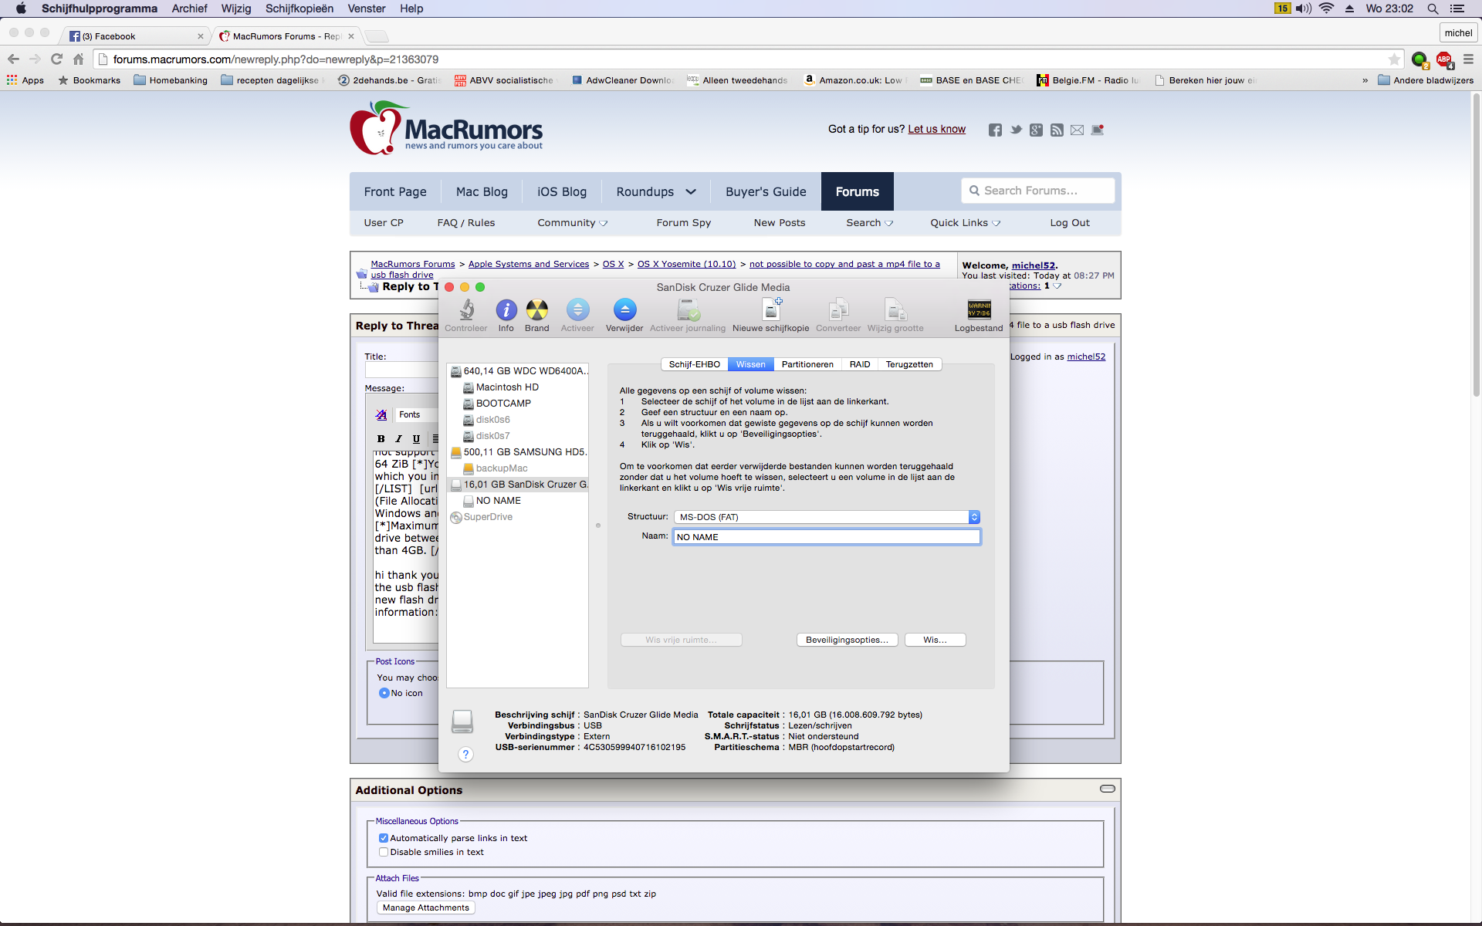The height and width of the screenshot is (926, 1482).
Task: Open the Info toolbar icon
Action: click(506, 310)
